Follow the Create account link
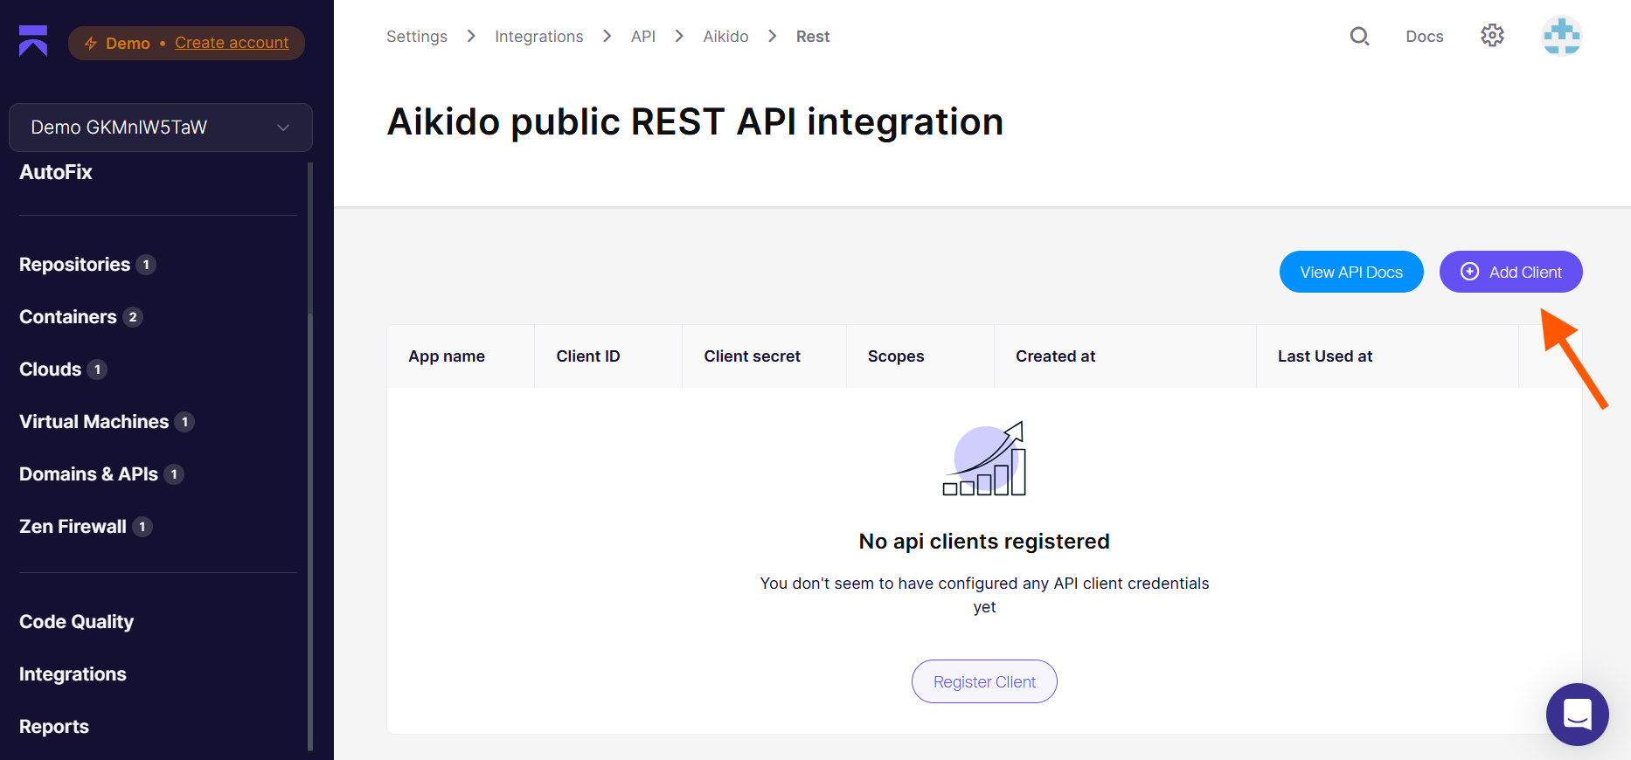Image resolution: width=1631 pixels, height=760 pixels. tap(232, 43)
